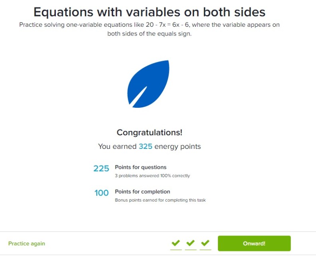Click the blue leaf badge icon
Image resolution: width=316 pixels, height=257 pixels.
[x=148, y=84]
